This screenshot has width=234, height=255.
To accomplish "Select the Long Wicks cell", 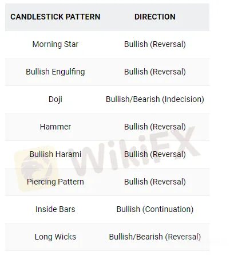I will [x=55, y=237].
